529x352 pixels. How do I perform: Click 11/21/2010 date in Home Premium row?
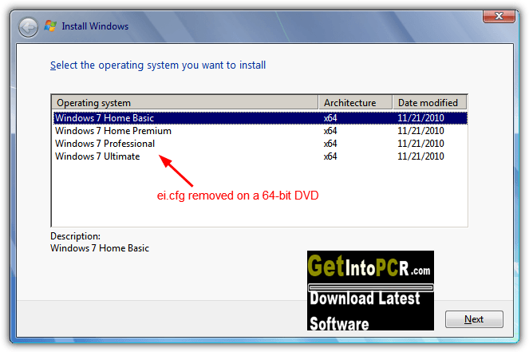(x=420, y=131)
